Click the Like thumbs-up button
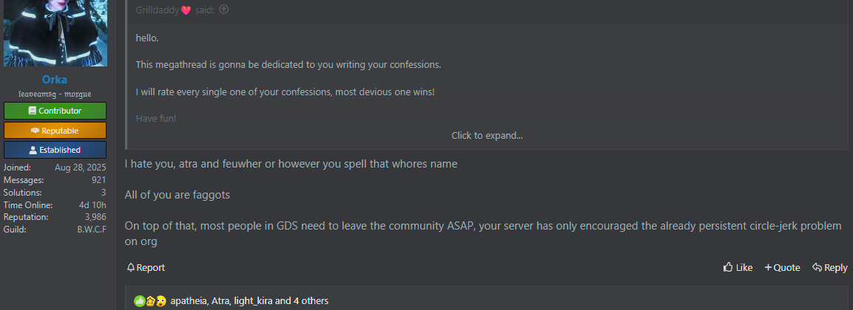The height and width of the screenshot is (310, 853). coord(738,268)
